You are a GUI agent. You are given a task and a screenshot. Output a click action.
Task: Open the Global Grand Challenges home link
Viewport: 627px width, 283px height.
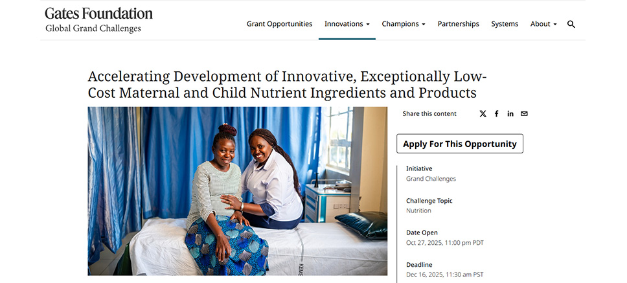[x=93, y=28]
